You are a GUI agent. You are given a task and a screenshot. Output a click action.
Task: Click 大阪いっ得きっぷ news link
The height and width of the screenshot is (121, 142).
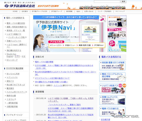point(71,100)
